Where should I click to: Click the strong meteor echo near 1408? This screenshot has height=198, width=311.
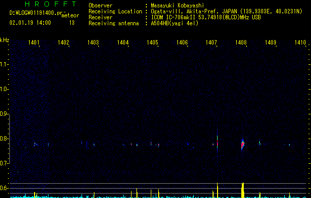click(x=243, y=145)
